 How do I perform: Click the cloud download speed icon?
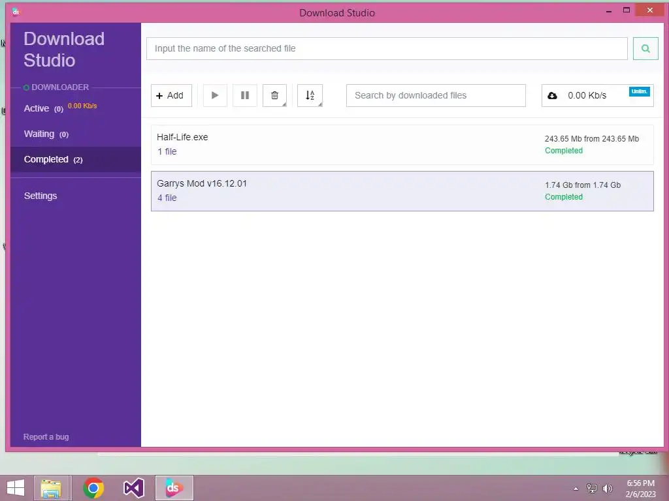coord(552,95)
